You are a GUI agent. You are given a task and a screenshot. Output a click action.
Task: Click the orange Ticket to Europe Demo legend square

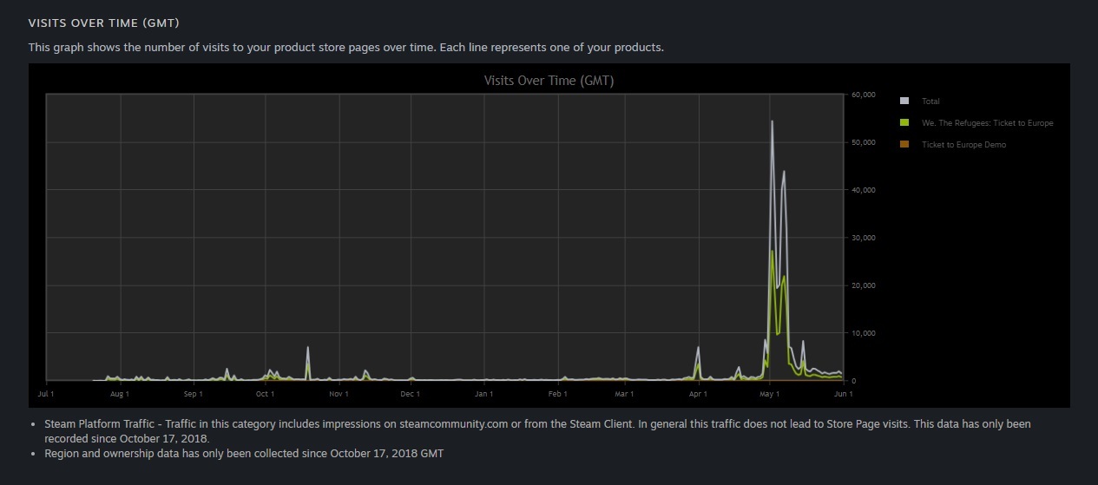(x=904, y=145)
